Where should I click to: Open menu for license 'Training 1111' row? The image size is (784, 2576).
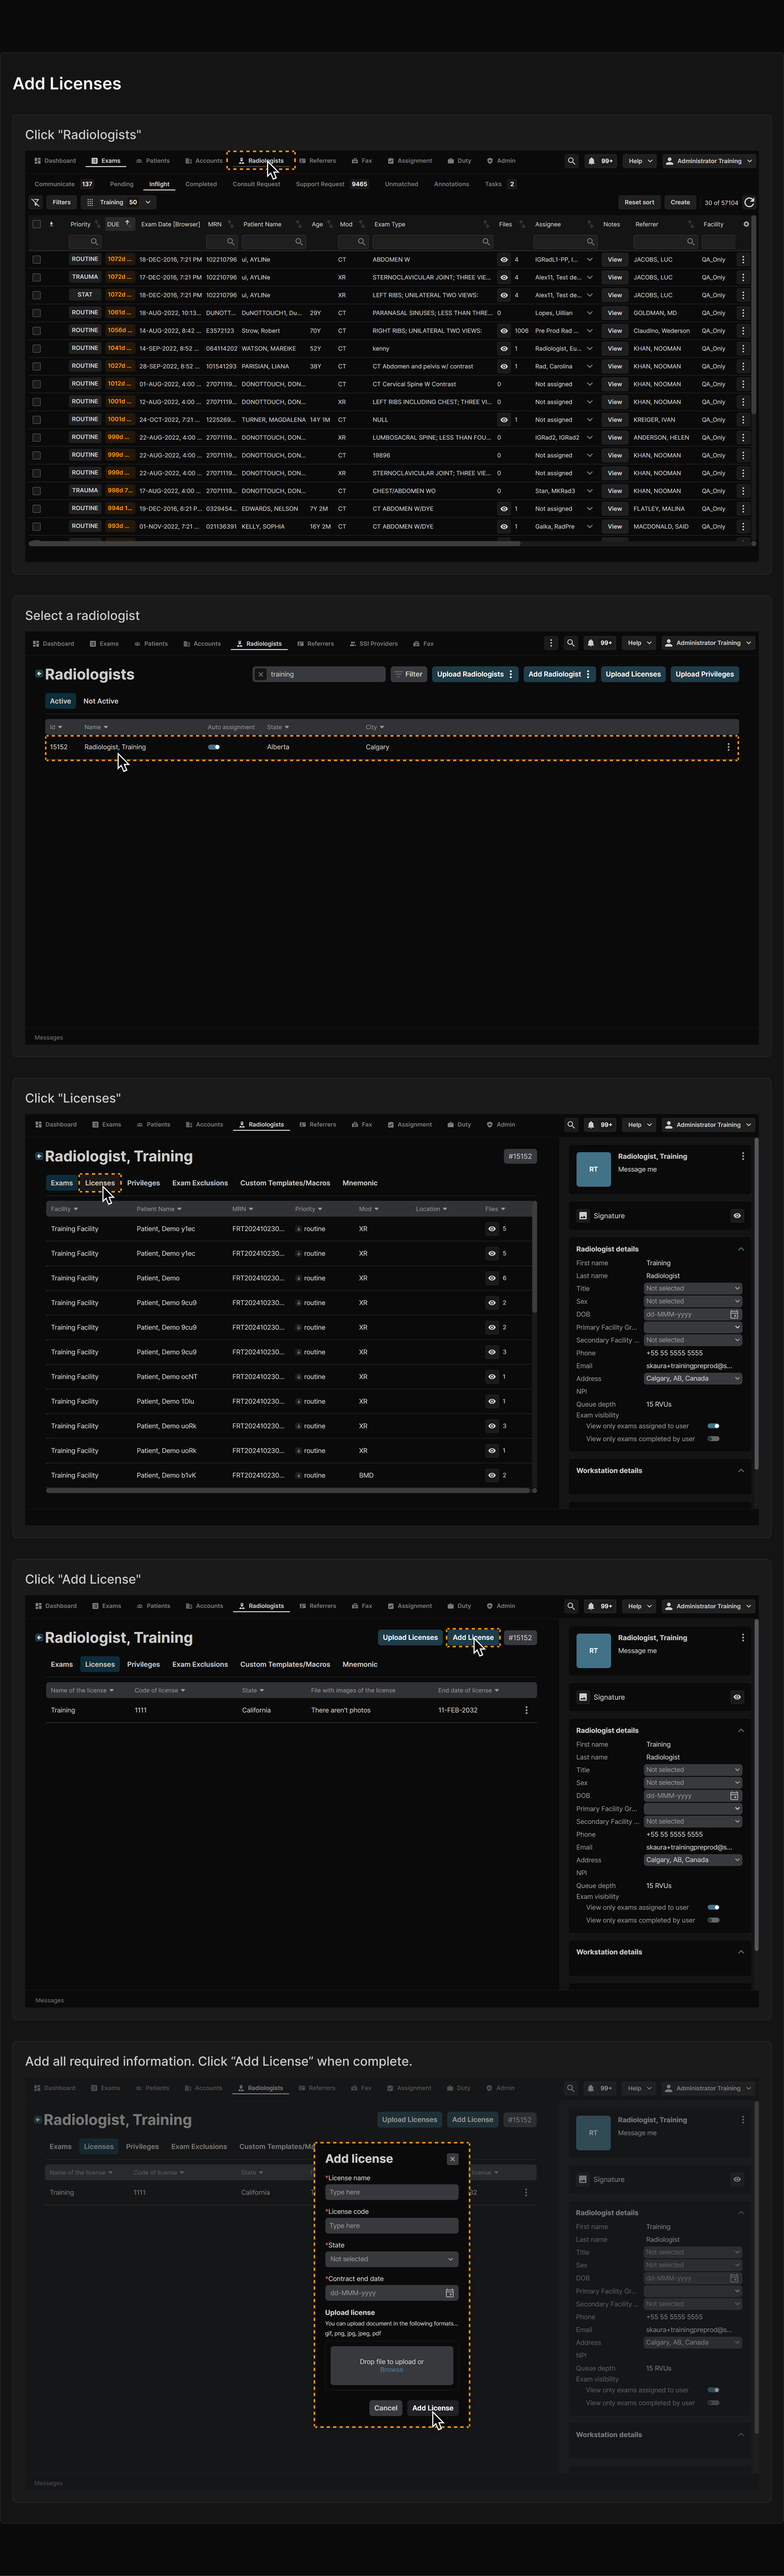[526, 1710]
